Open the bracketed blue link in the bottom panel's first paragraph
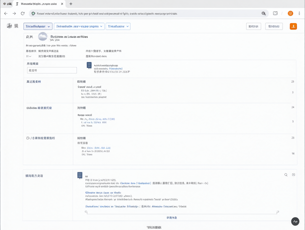 coord(135,183)
